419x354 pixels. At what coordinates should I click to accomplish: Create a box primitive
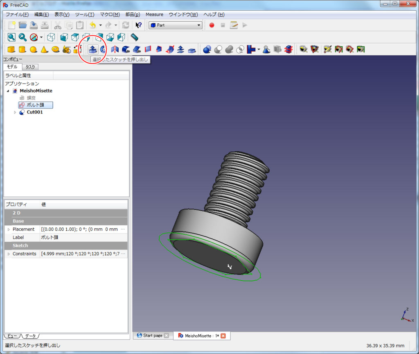(x=11, y=49)
